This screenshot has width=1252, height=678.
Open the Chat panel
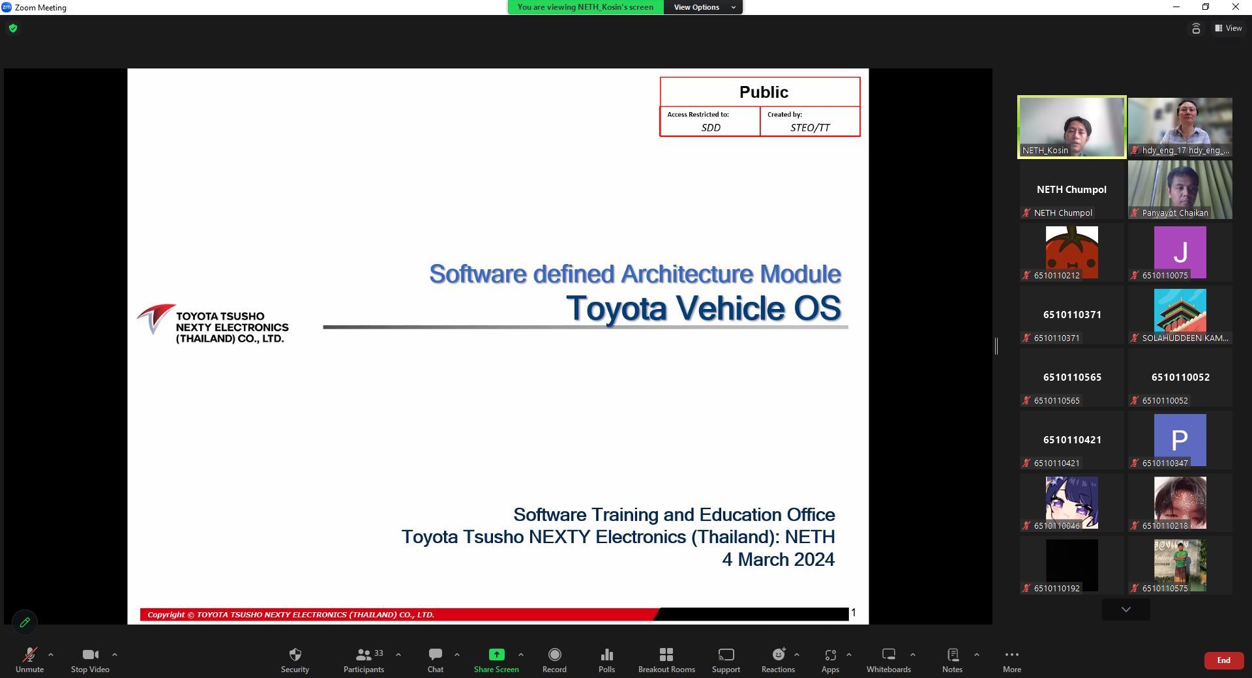coord(435,655)
